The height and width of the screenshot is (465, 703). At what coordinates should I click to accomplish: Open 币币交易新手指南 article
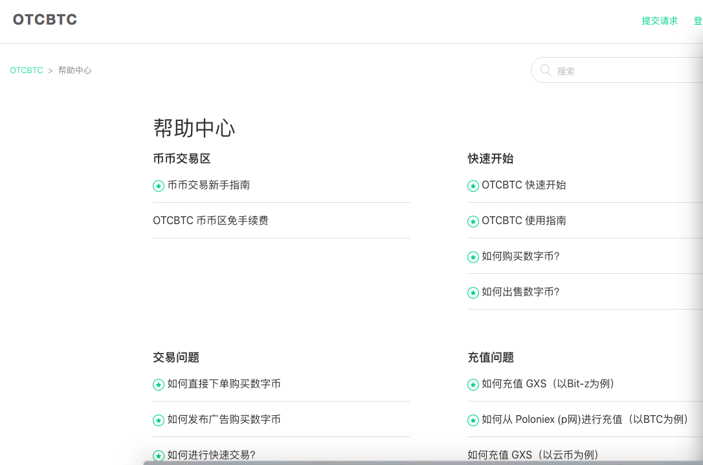pyautogui.click(x=208, y=185)
